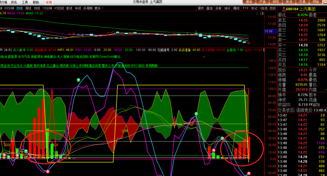Click the R300 badge beside stock code
Viewport: 327px width, 176px height.
284,9
